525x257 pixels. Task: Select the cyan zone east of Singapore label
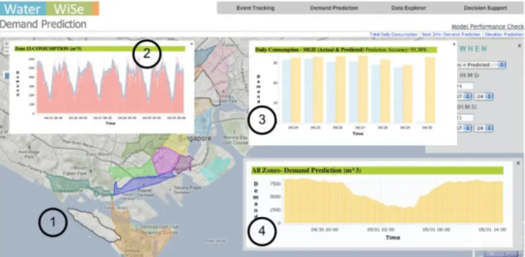216,168
